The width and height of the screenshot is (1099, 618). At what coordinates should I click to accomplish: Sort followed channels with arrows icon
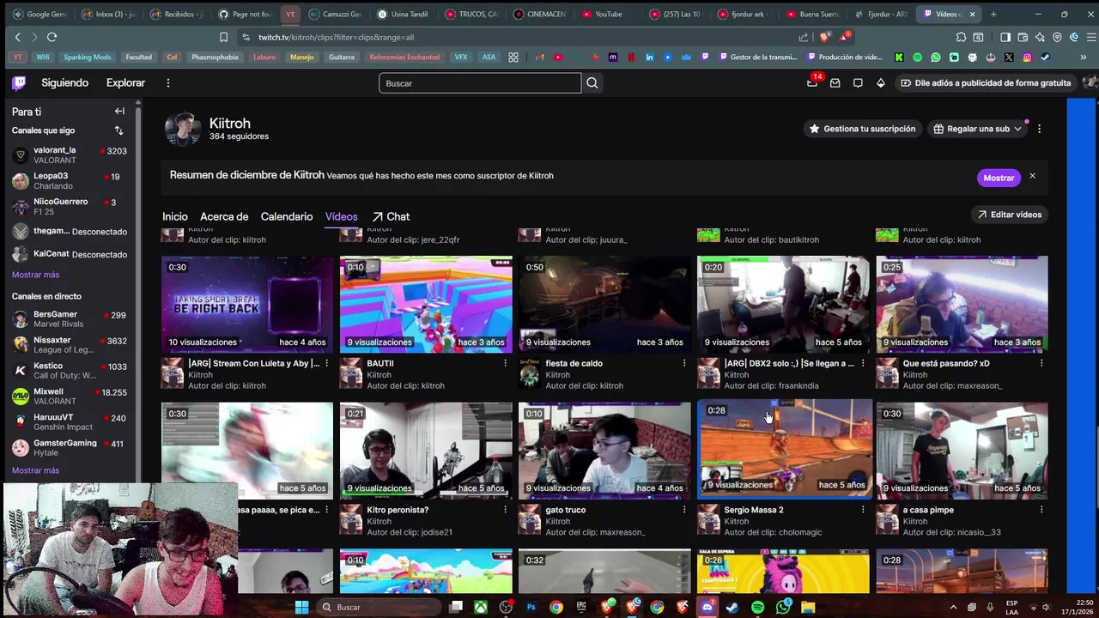coord(118,130)
